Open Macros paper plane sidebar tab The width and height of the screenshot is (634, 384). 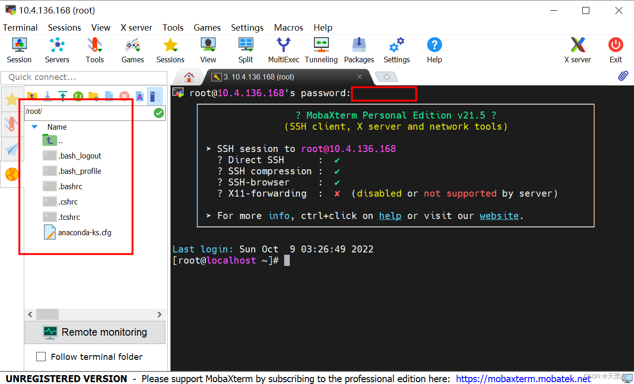coord(12,149)
